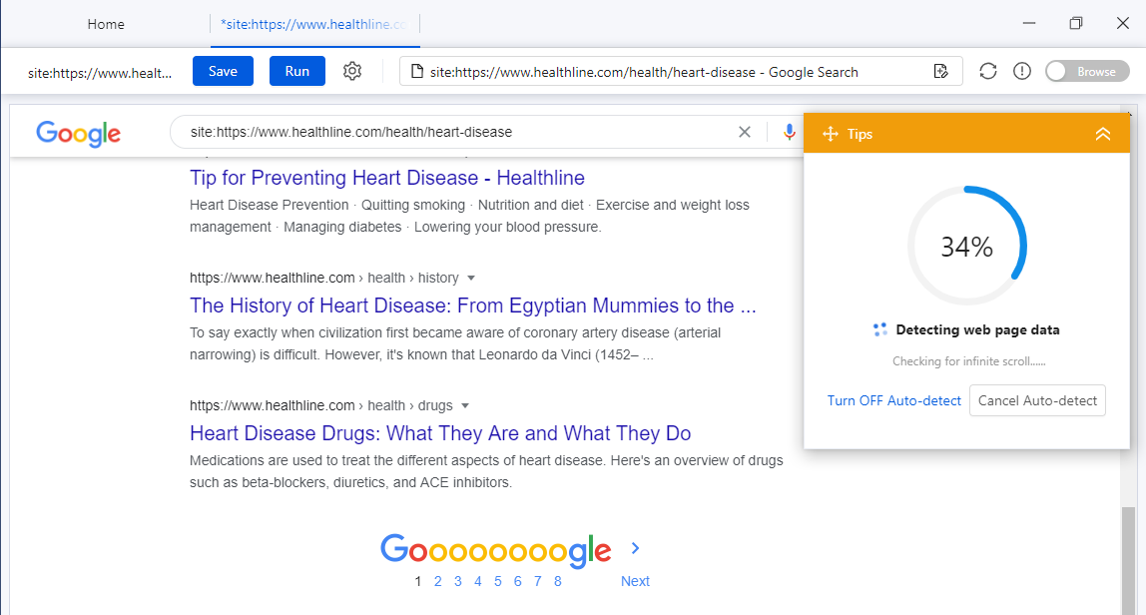Collapse the Tips panel with double chevron

pyautogui.click(x=1103, y=134)
